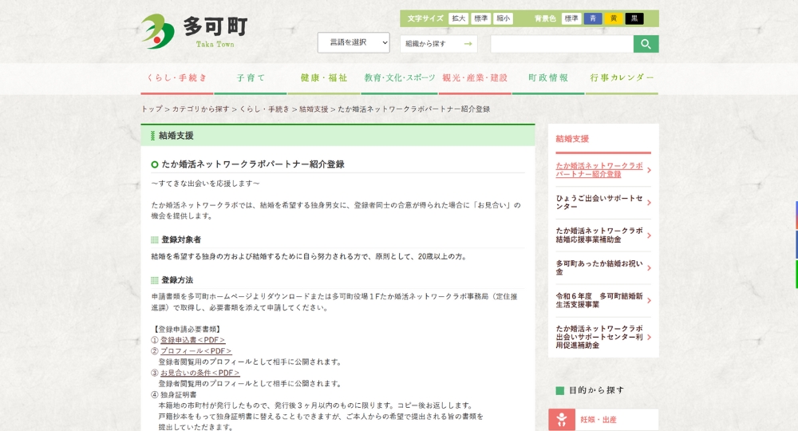Click the 登録方法 section heading

click(x=177, y=280)
